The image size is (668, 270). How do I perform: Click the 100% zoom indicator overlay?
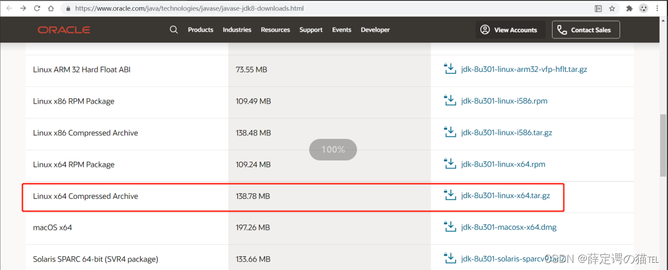click(x=333, y=150)
